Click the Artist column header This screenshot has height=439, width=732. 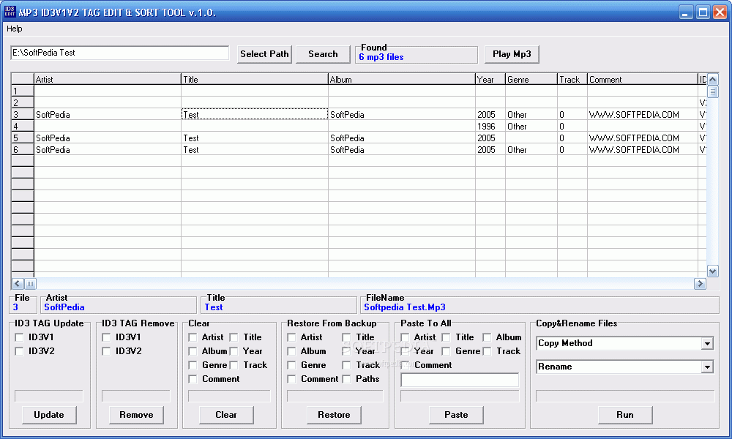[108, 79]
